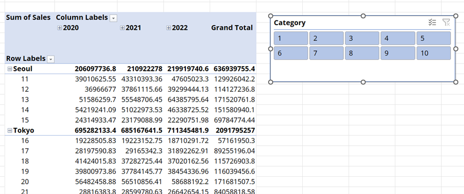
Task: Select row label 17
Action: point(25,151)
